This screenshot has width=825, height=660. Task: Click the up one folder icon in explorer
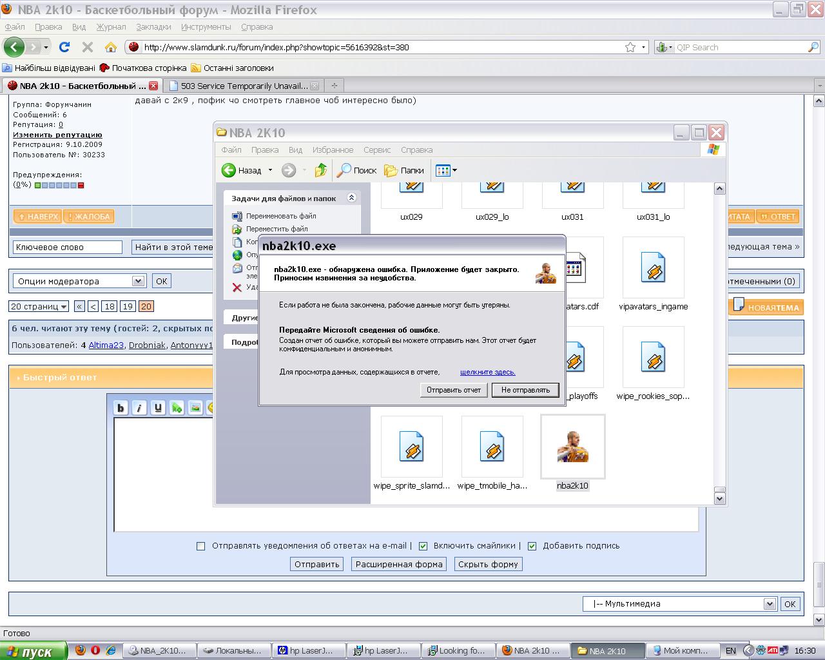320,170
